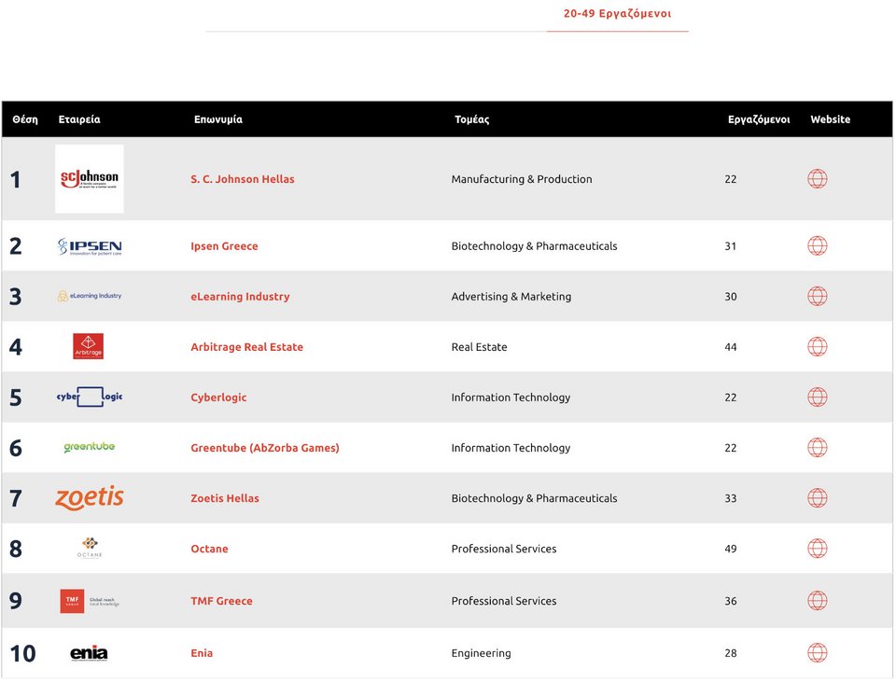Open the S. C. Johnson Hellas link
This screenshot has width=896, height=683.
(243, 179)
